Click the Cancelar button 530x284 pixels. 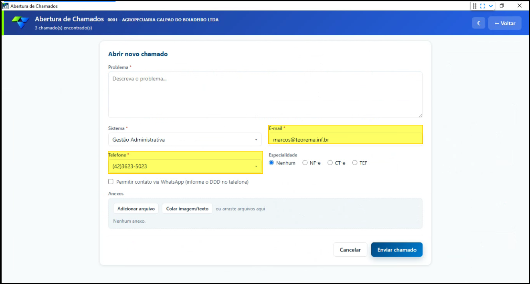click(x=350, y=250)
